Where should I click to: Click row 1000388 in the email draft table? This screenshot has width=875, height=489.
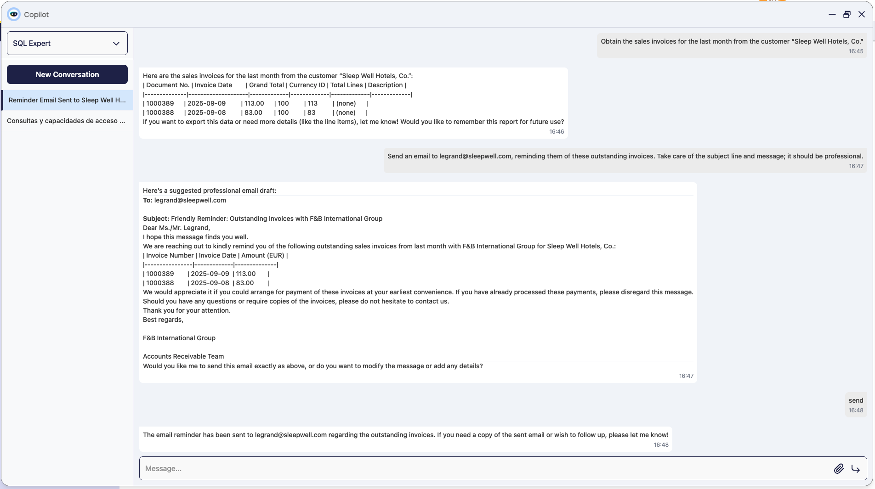coord(206,283)
